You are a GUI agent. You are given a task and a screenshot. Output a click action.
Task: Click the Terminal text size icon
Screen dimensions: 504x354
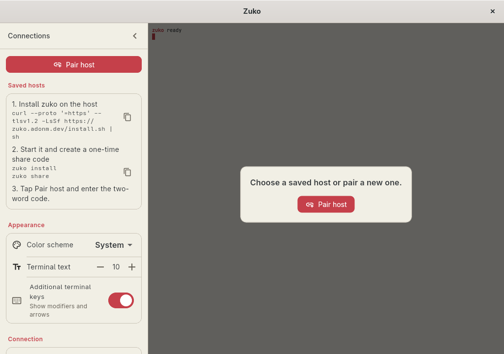click(x=17, y=267)
